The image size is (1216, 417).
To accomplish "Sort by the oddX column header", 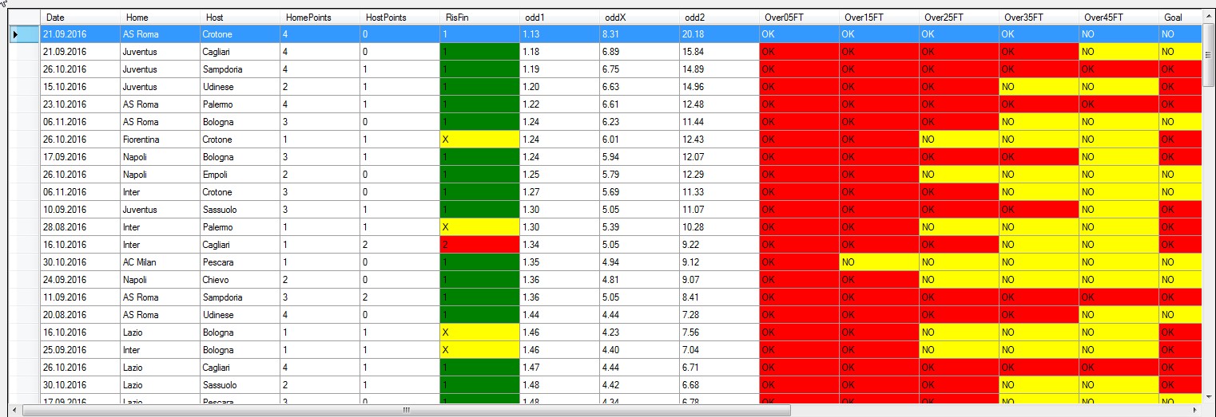I will click(x=639, y=17).
